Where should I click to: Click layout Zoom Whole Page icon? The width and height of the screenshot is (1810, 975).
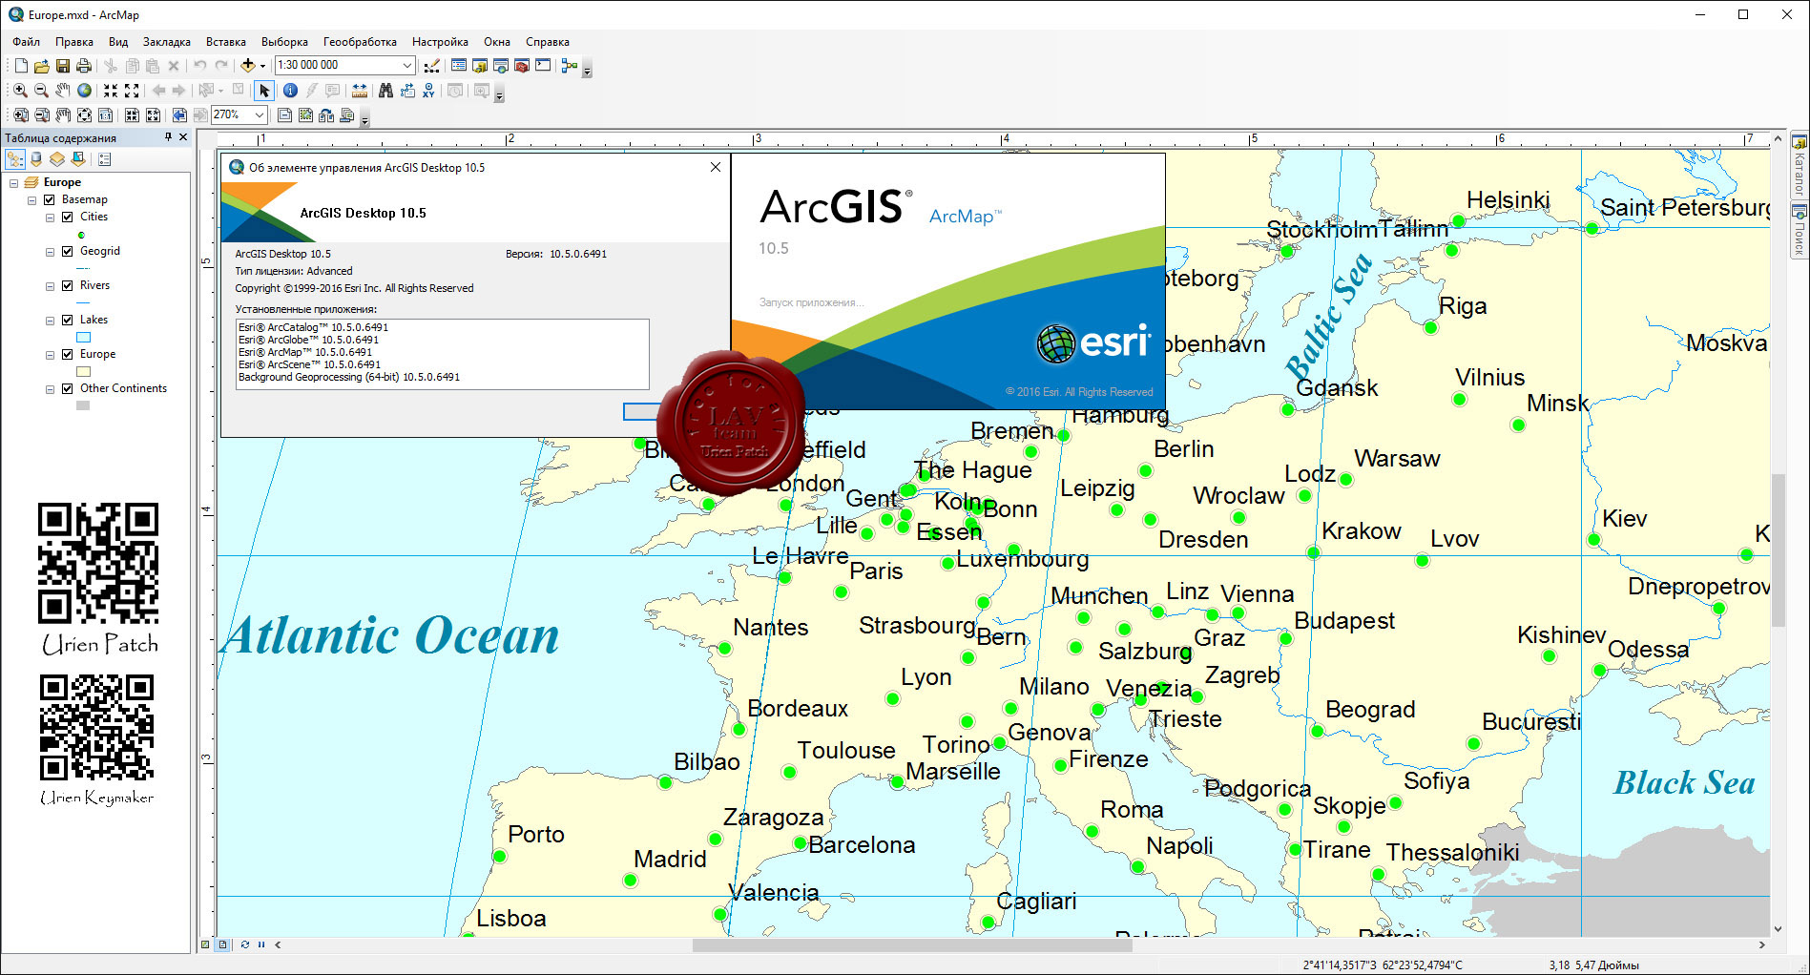[85, 115]
